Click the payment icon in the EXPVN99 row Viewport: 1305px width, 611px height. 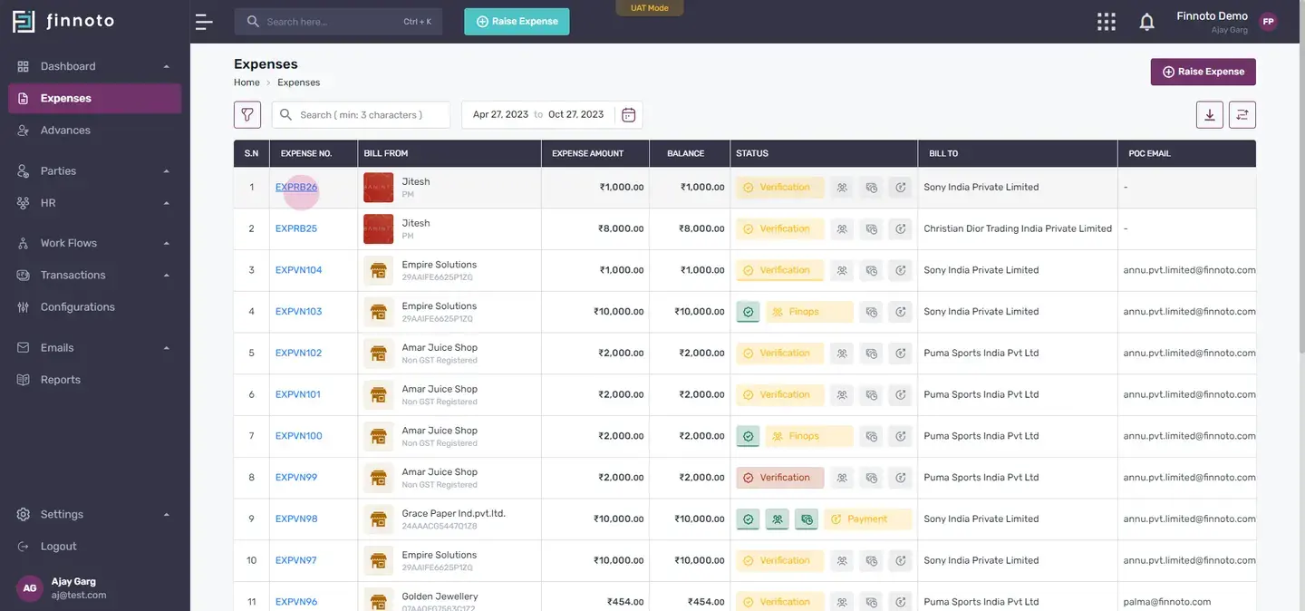tap(900, 478)
